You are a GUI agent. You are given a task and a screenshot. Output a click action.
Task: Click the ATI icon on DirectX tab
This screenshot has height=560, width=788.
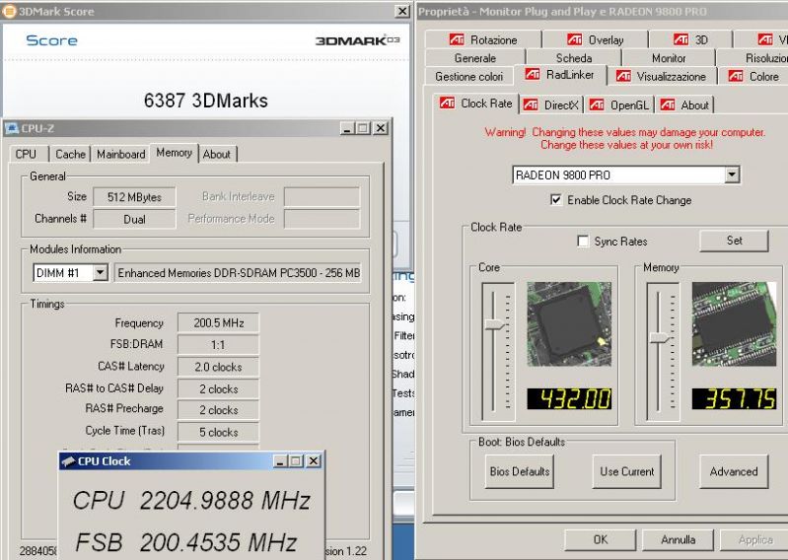(531, 105)
